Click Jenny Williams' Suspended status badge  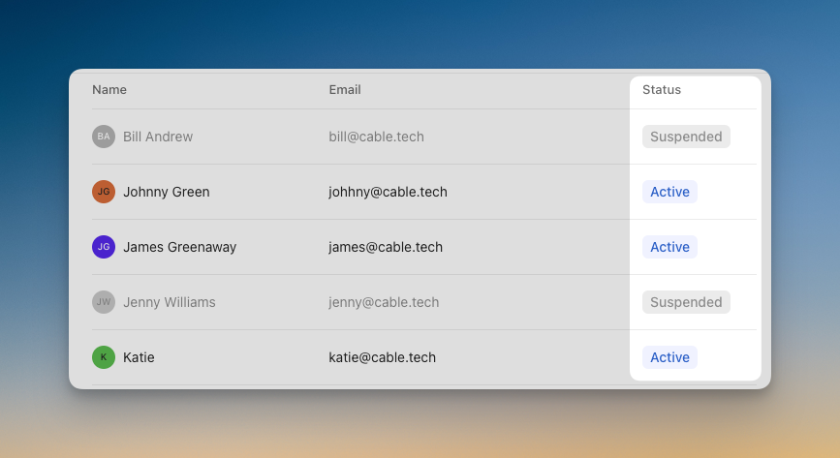coord(686,302)
